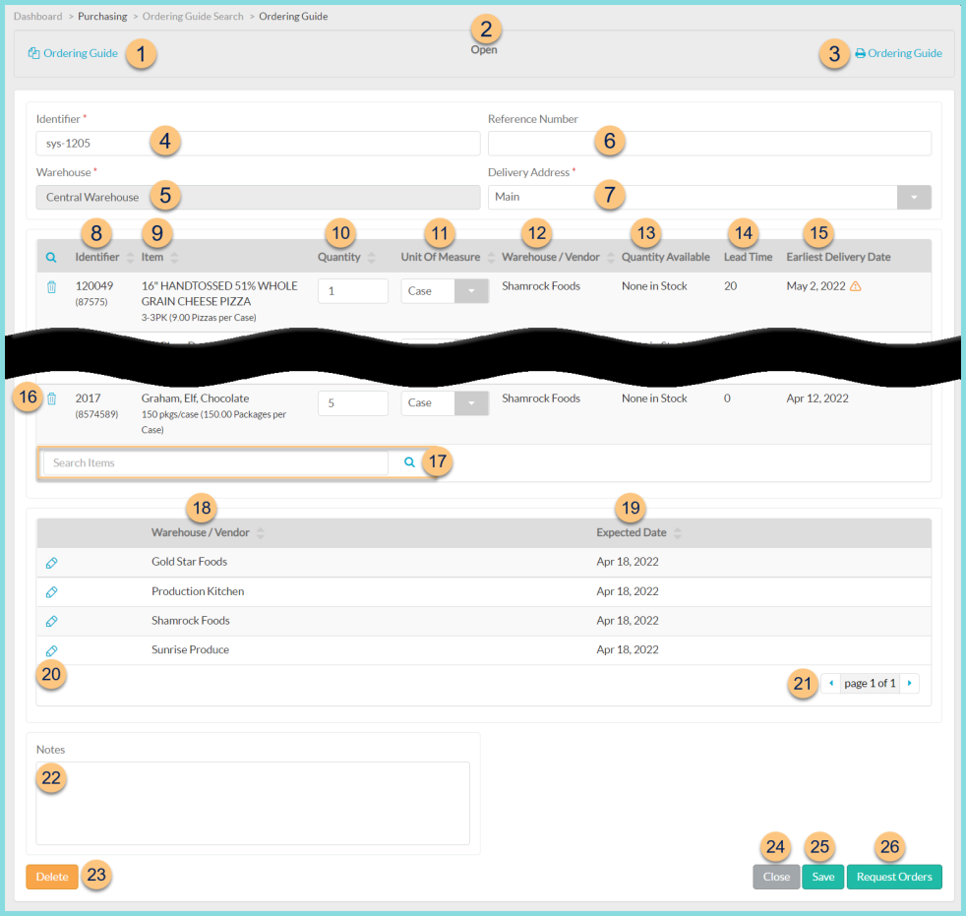Edit the Production Kitchen vendor entry
Screen dimensions: 966x916
(x=51, y=592)
